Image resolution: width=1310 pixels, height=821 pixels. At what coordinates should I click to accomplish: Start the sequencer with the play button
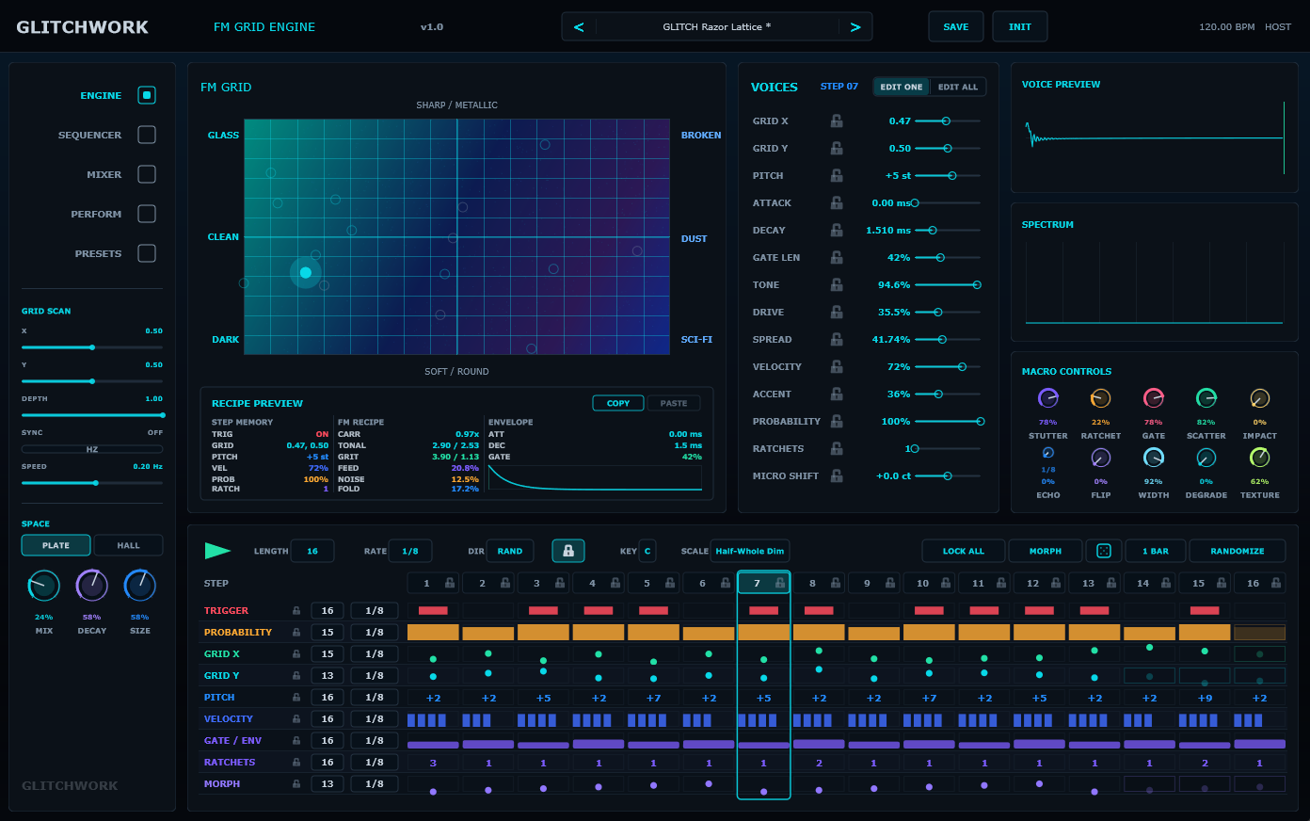[217, 551]
